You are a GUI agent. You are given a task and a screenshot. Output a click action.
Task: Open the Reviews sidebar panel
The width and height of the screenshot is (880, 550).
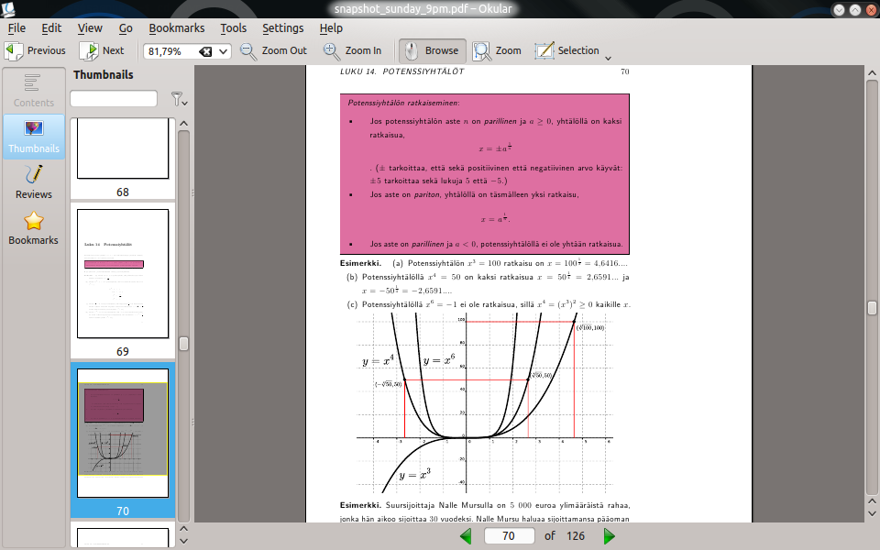34,182
